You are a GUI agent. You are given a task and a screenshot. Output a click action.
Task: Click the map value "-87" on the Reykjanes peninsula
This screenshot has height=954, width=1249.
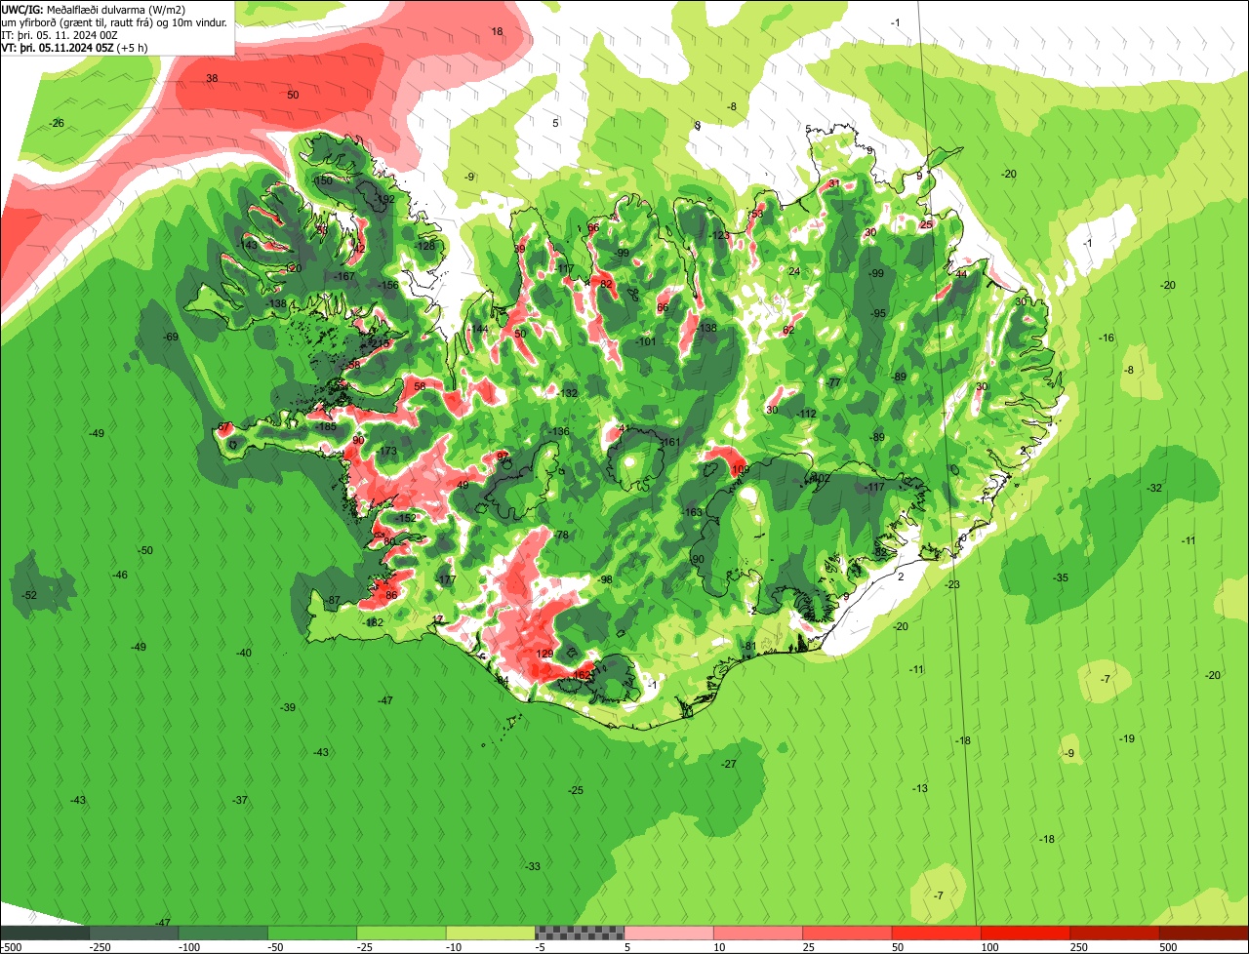point(333,600)
